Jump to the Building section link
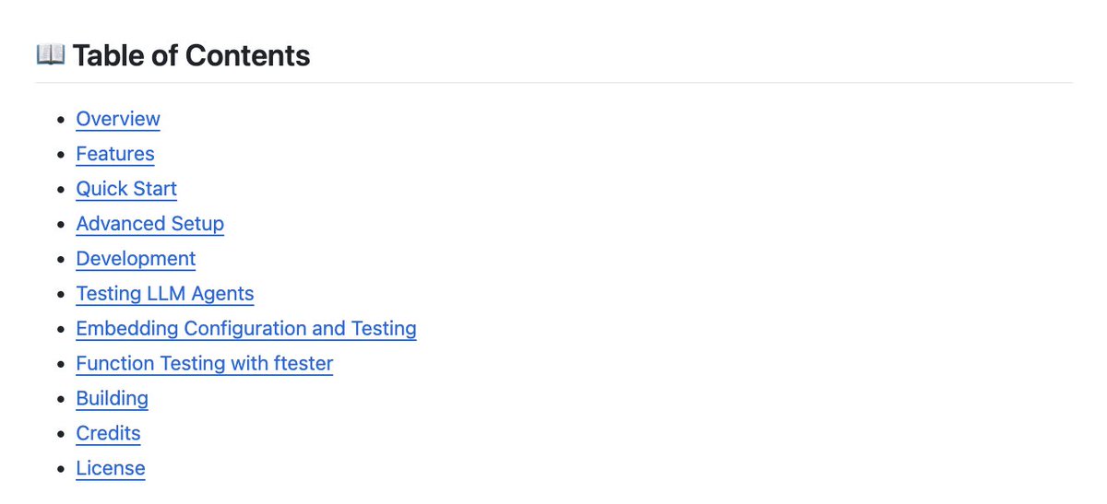Viewport: 1107px width, 504px height. (x=112, y=399)
